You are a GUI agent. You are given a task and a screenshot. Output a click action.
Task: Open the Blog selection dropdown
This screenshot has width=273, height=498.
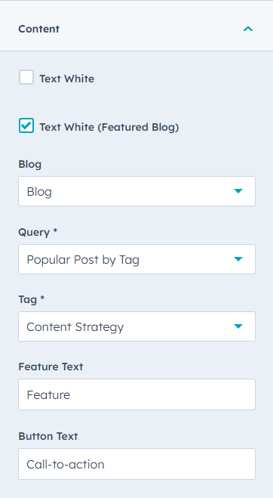pyautogui.click(x=136, y=191)
